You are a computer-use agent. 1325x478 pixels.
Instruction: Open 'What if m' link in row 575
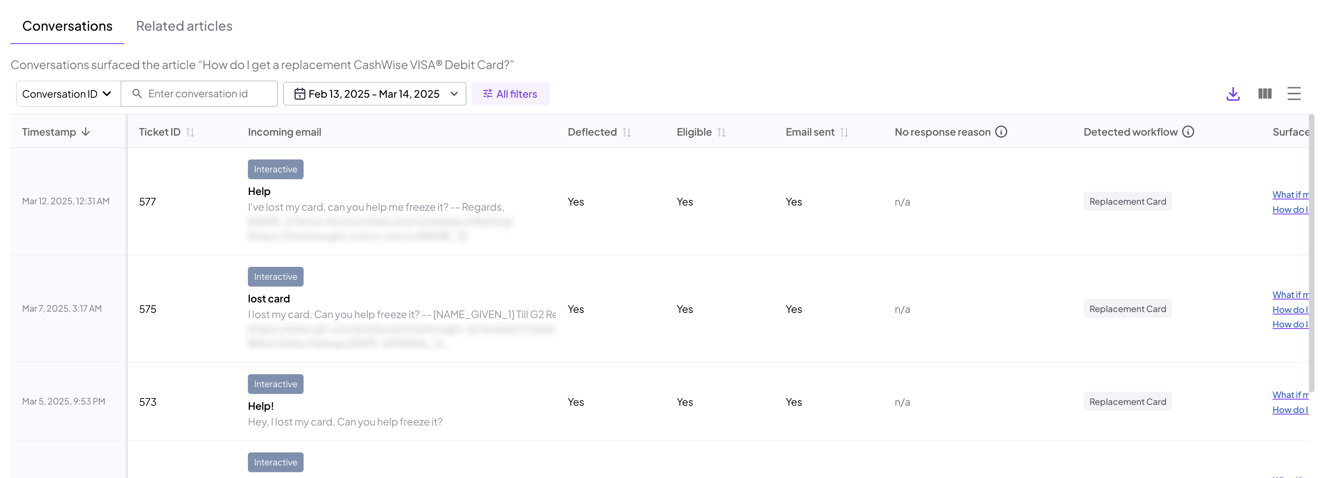tap(1290, 295)
